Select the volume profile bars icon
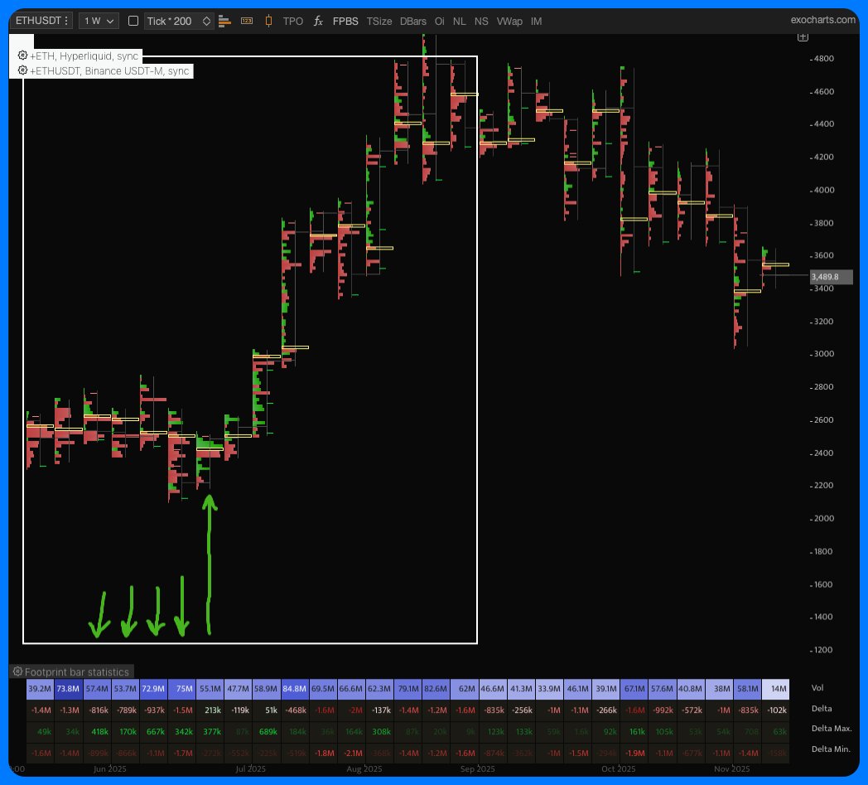The image size is (868, 785). click(x=224, y=21)
